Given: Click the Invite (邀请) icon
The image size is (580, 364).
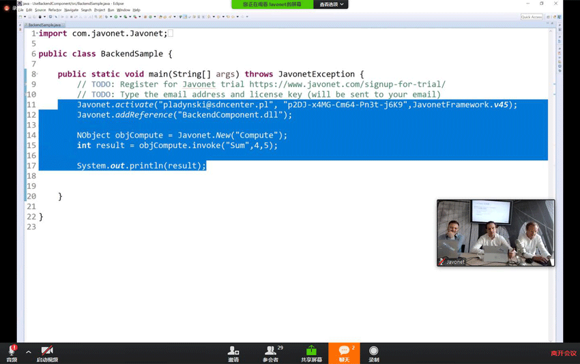Looking at the screenshot, I should click(x=233, y=350).
